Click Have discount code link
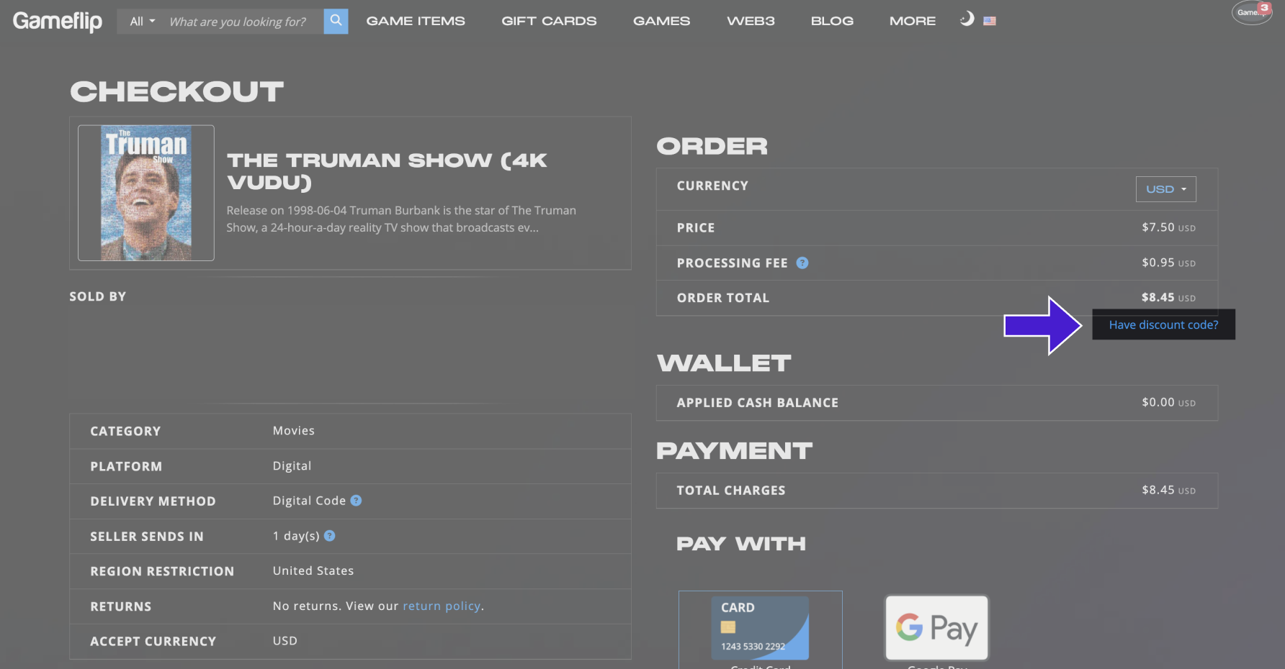Screen dimensions: 1285x669 [1163, 324]
